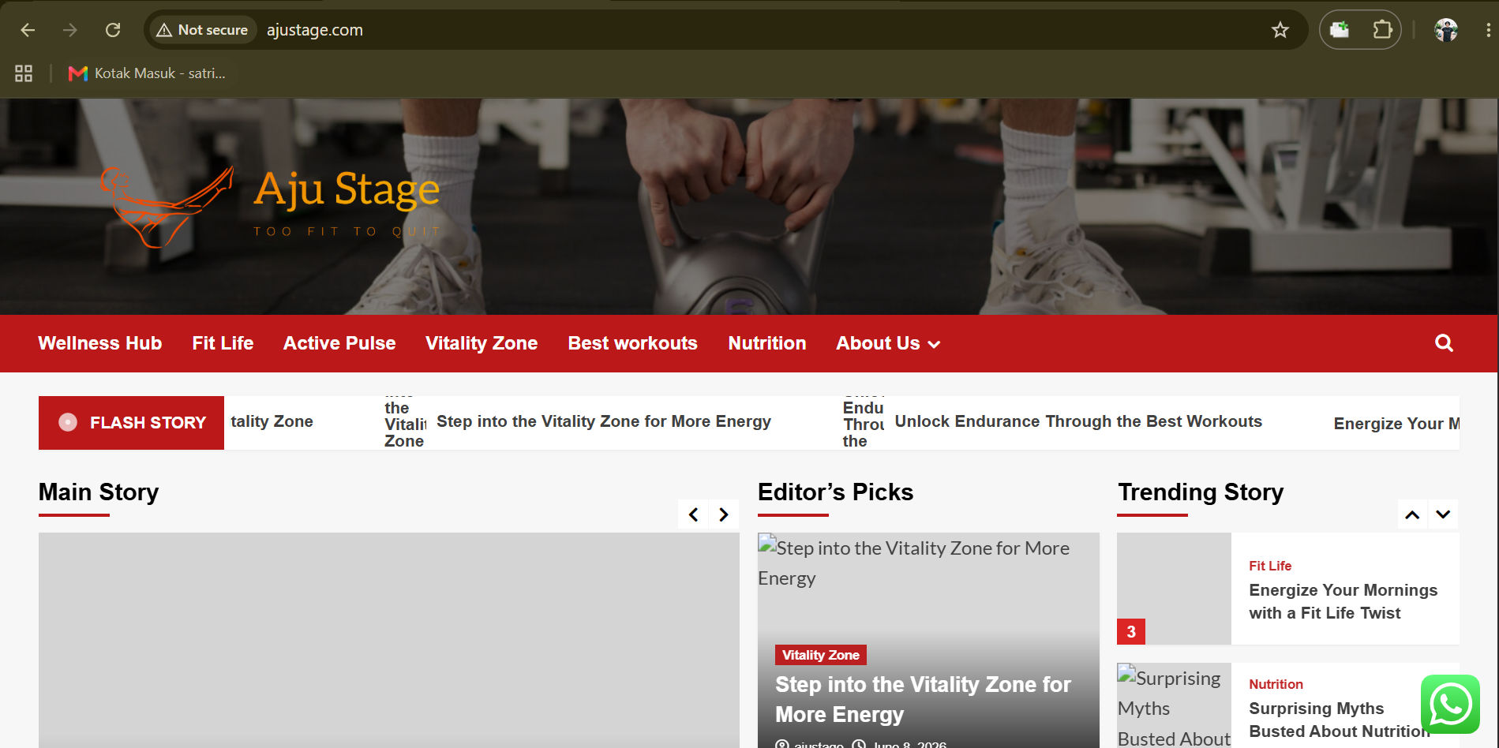Open the Wellness Hub menu item
1499x748 pixels.
(100, 343)
